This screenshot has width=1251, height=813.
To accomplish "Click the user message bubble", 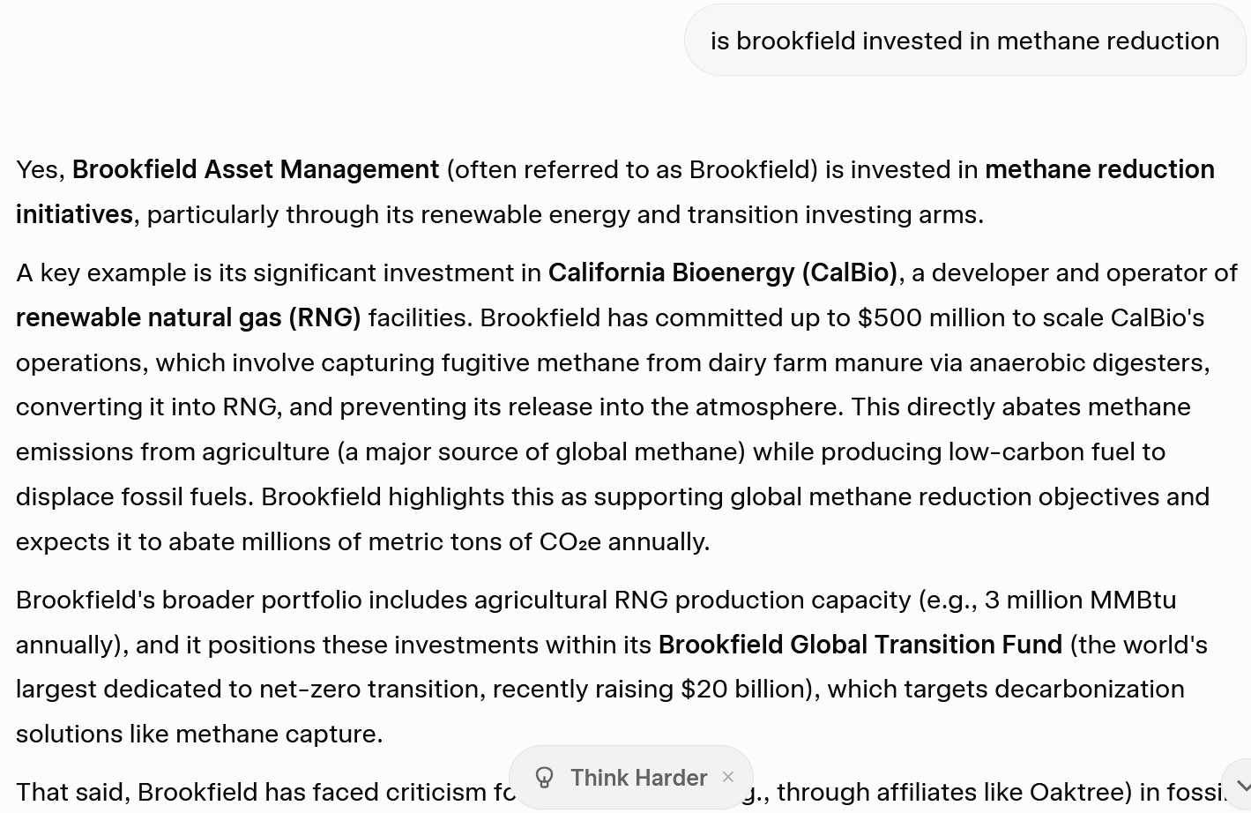I will coord(964,41).
